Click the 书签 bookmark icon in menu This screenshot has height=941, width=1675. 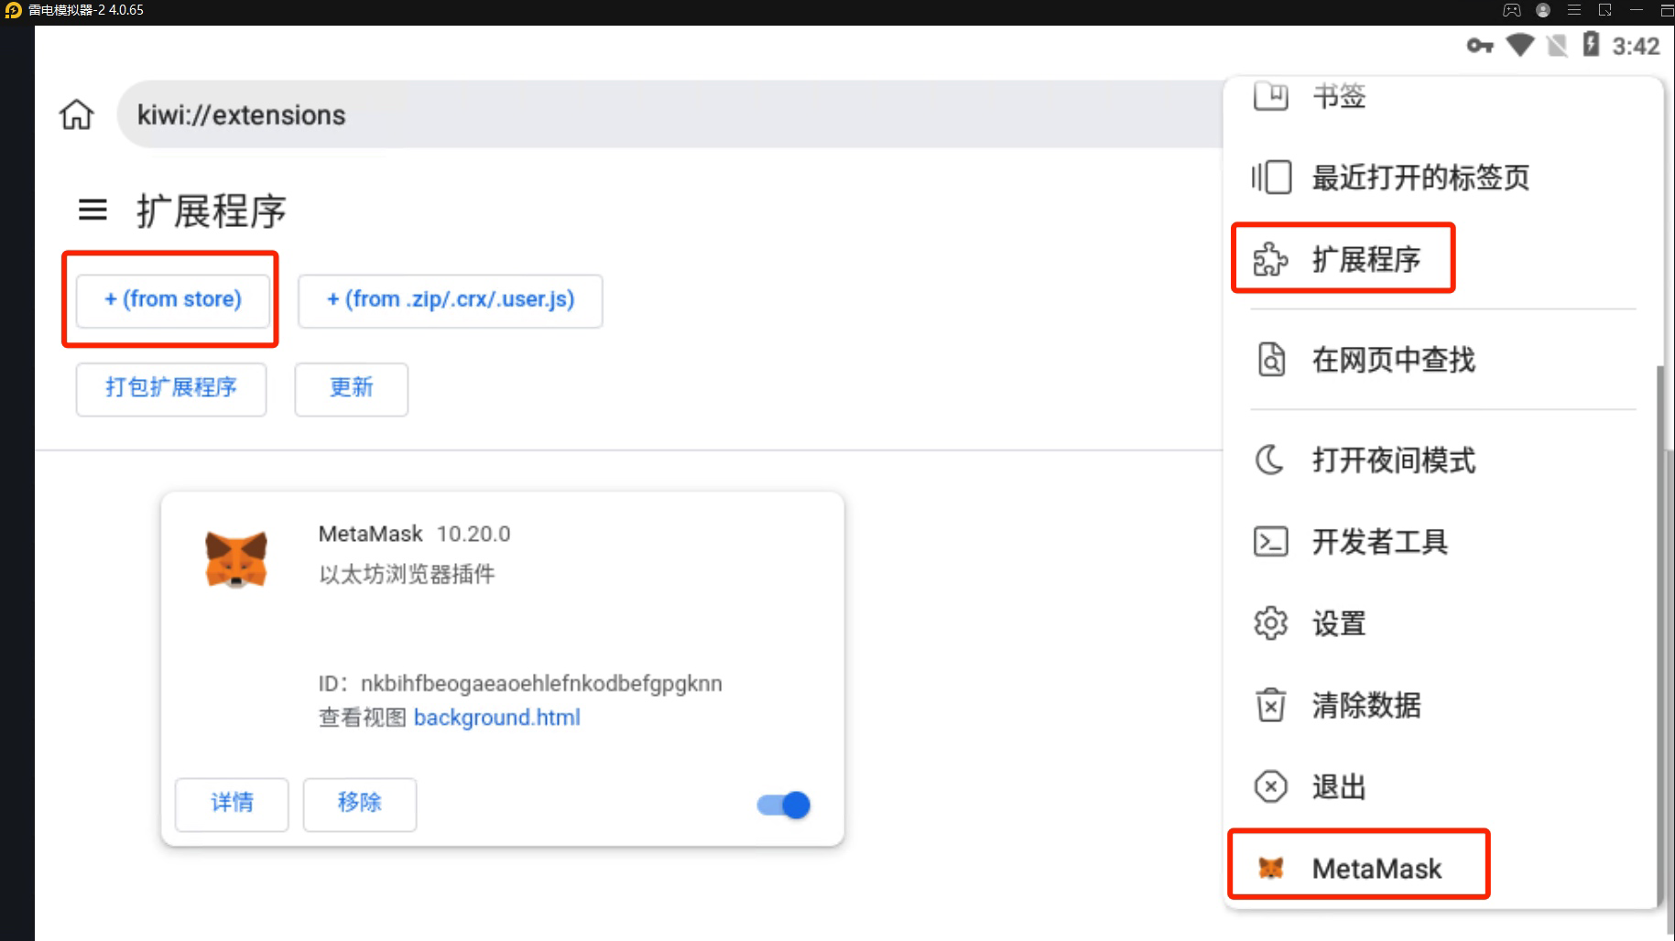click(1271, 95)
